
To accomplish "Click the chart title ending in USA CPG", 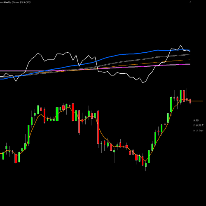I will (15, 2).
